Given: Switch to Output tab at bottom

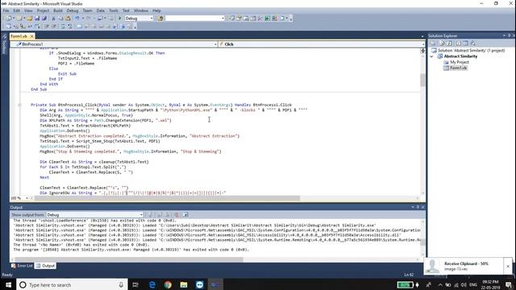Looking at the screenshot, I should pyautogui.click(x=45, y=266).
